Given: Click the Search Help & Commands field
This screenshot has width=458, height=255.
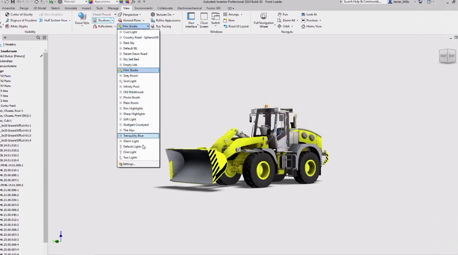Looking at the screenshot, I should (362, 2).
